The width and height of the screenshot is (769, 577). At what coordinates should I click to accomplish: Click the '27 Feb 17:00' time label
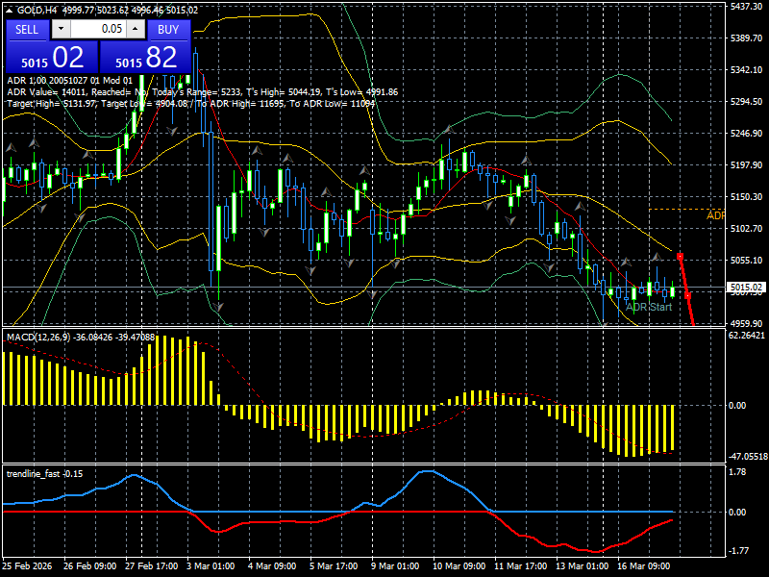tap(152, 566)
